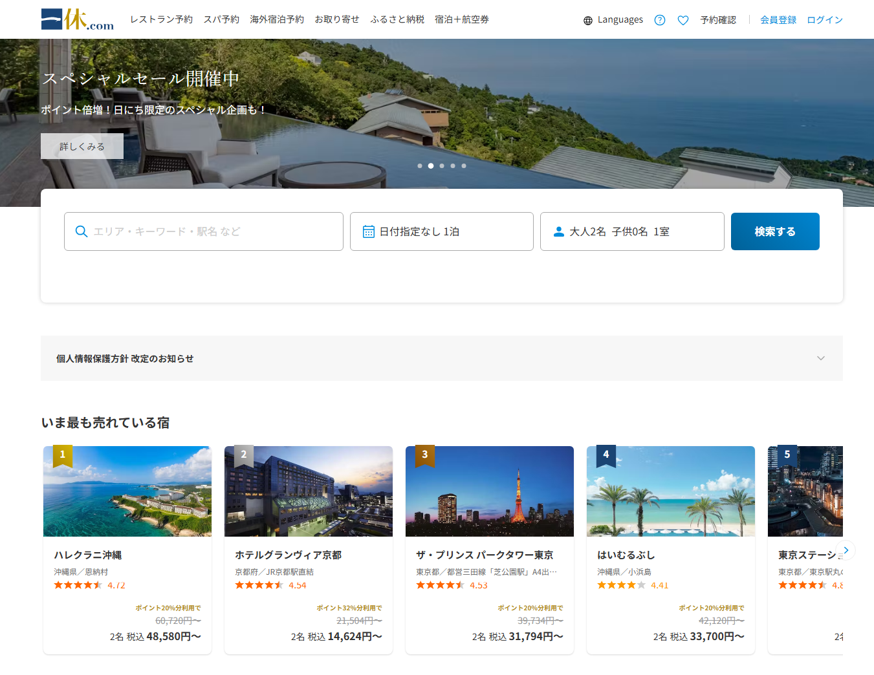Image resolution: width=874 pixels, height=675 pixels.
Task: Open the 大人2名 子供0名 1室 guest selector
Action: click(x=631, y=231)
